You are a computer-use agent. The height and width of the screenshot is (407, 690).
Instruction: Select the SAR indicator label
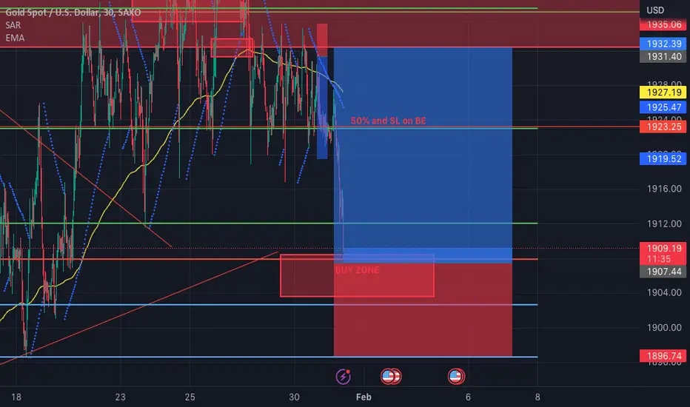[13, 25]
